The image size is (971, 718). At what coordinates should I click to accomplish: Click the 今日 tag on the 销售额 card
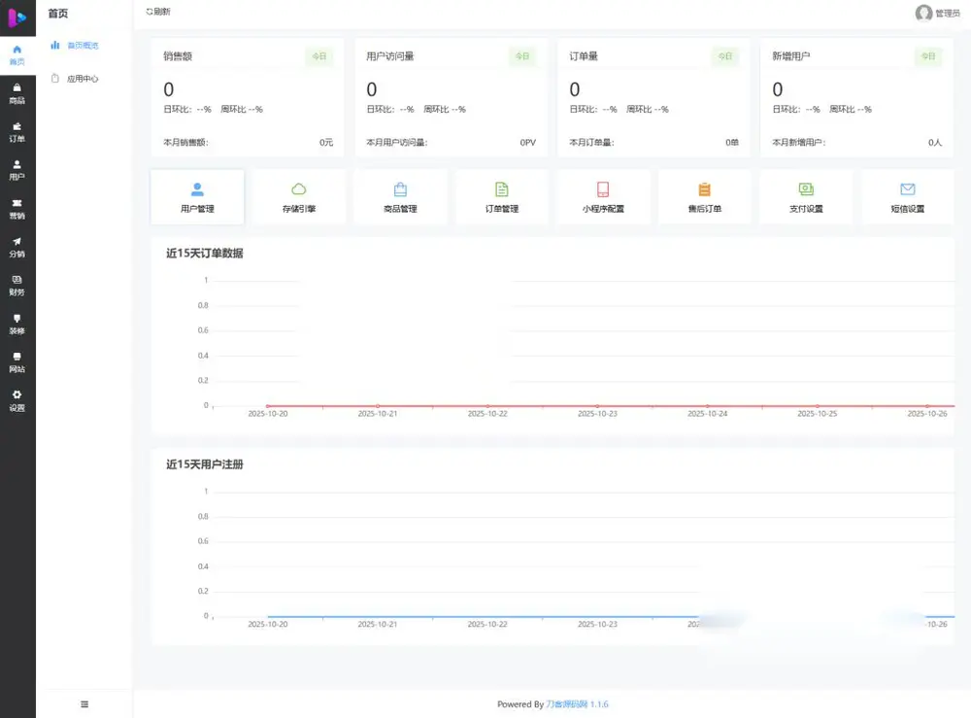(x=319, y=56)
